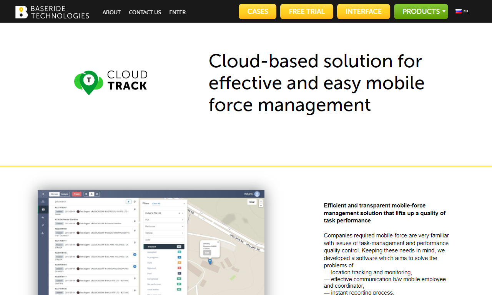Click the Baseride Technologies logo

point(52,12)
